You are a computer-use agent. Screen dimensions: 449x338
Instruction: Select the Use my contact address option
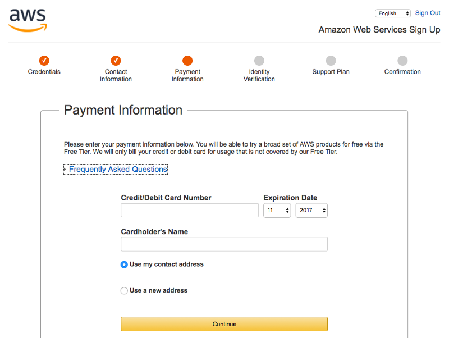[124, 264]
